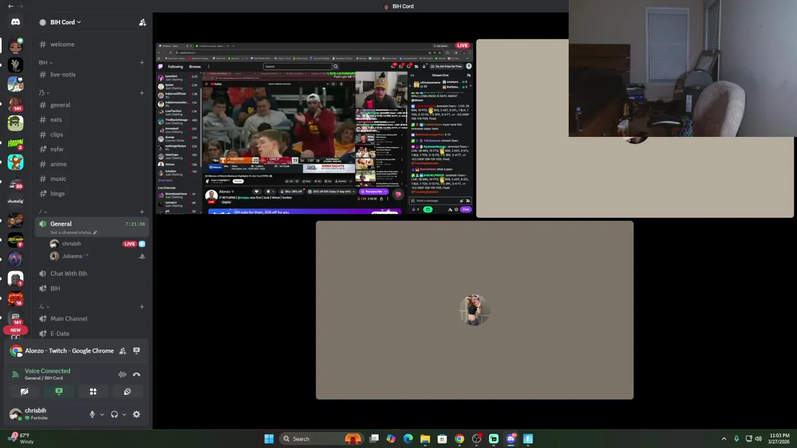Open Microsoft Store from taskbar
Viewport: 797px width, 448px height.
click(442, 439)
